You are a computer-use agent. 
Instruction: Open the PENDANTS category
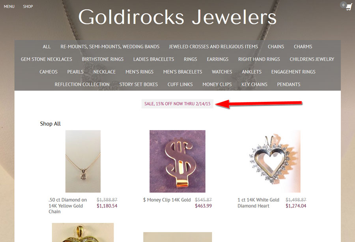pyautogui.click(x=289, y=84)
